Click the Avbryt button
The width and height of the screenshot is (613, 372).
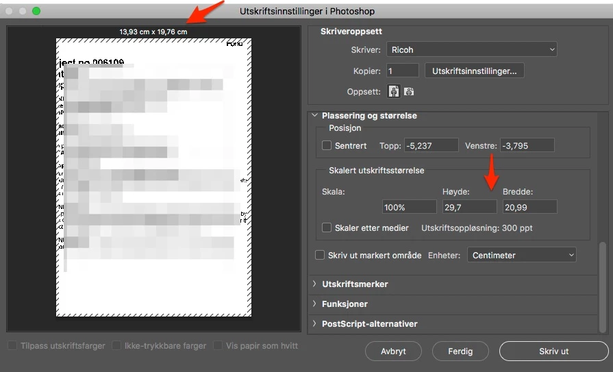(x=393, y=351)
